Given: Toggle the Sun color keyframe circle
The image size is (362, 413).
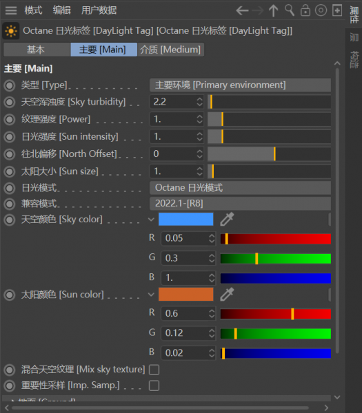Looking at the screenshot, I should click(10, 295).
